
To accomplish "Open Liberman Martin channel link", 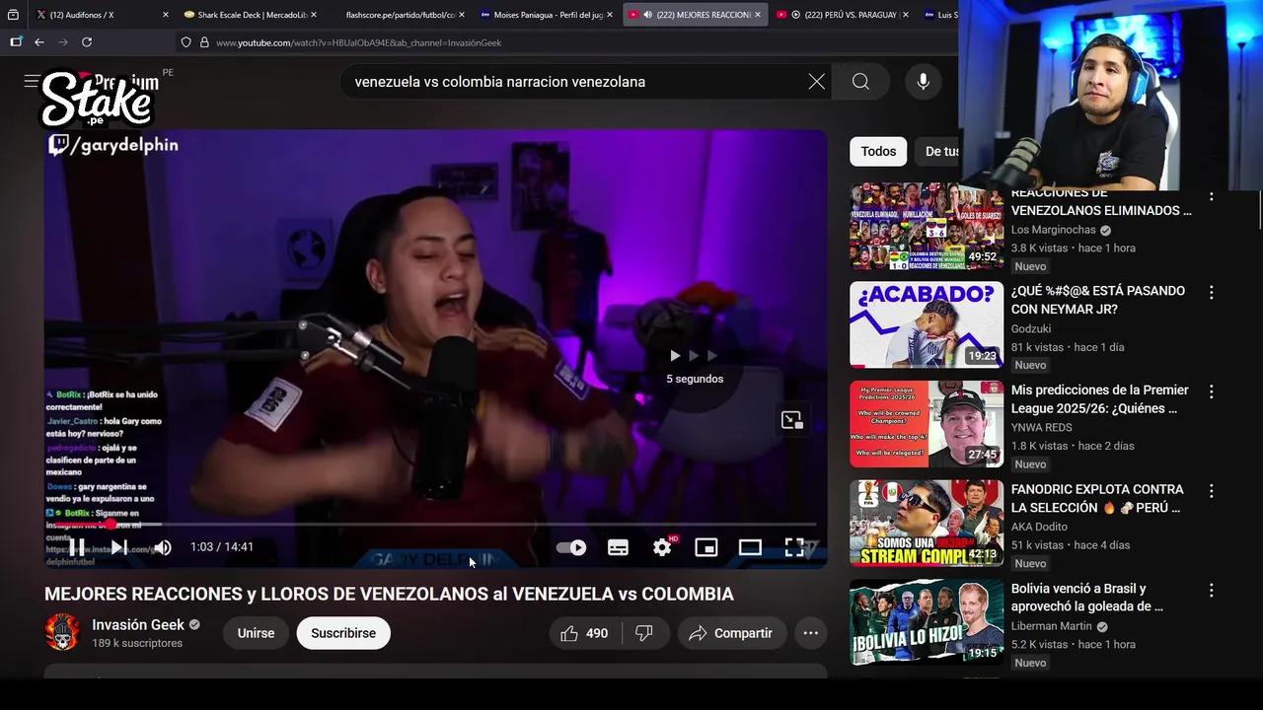I will coord(1051,625).
